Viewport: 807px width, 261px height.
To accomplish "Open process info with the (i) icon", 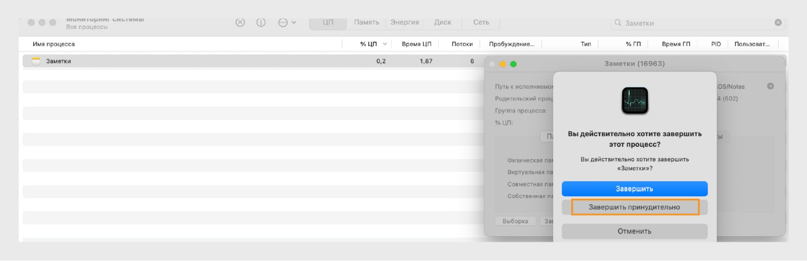I will [x=261, y=23].
